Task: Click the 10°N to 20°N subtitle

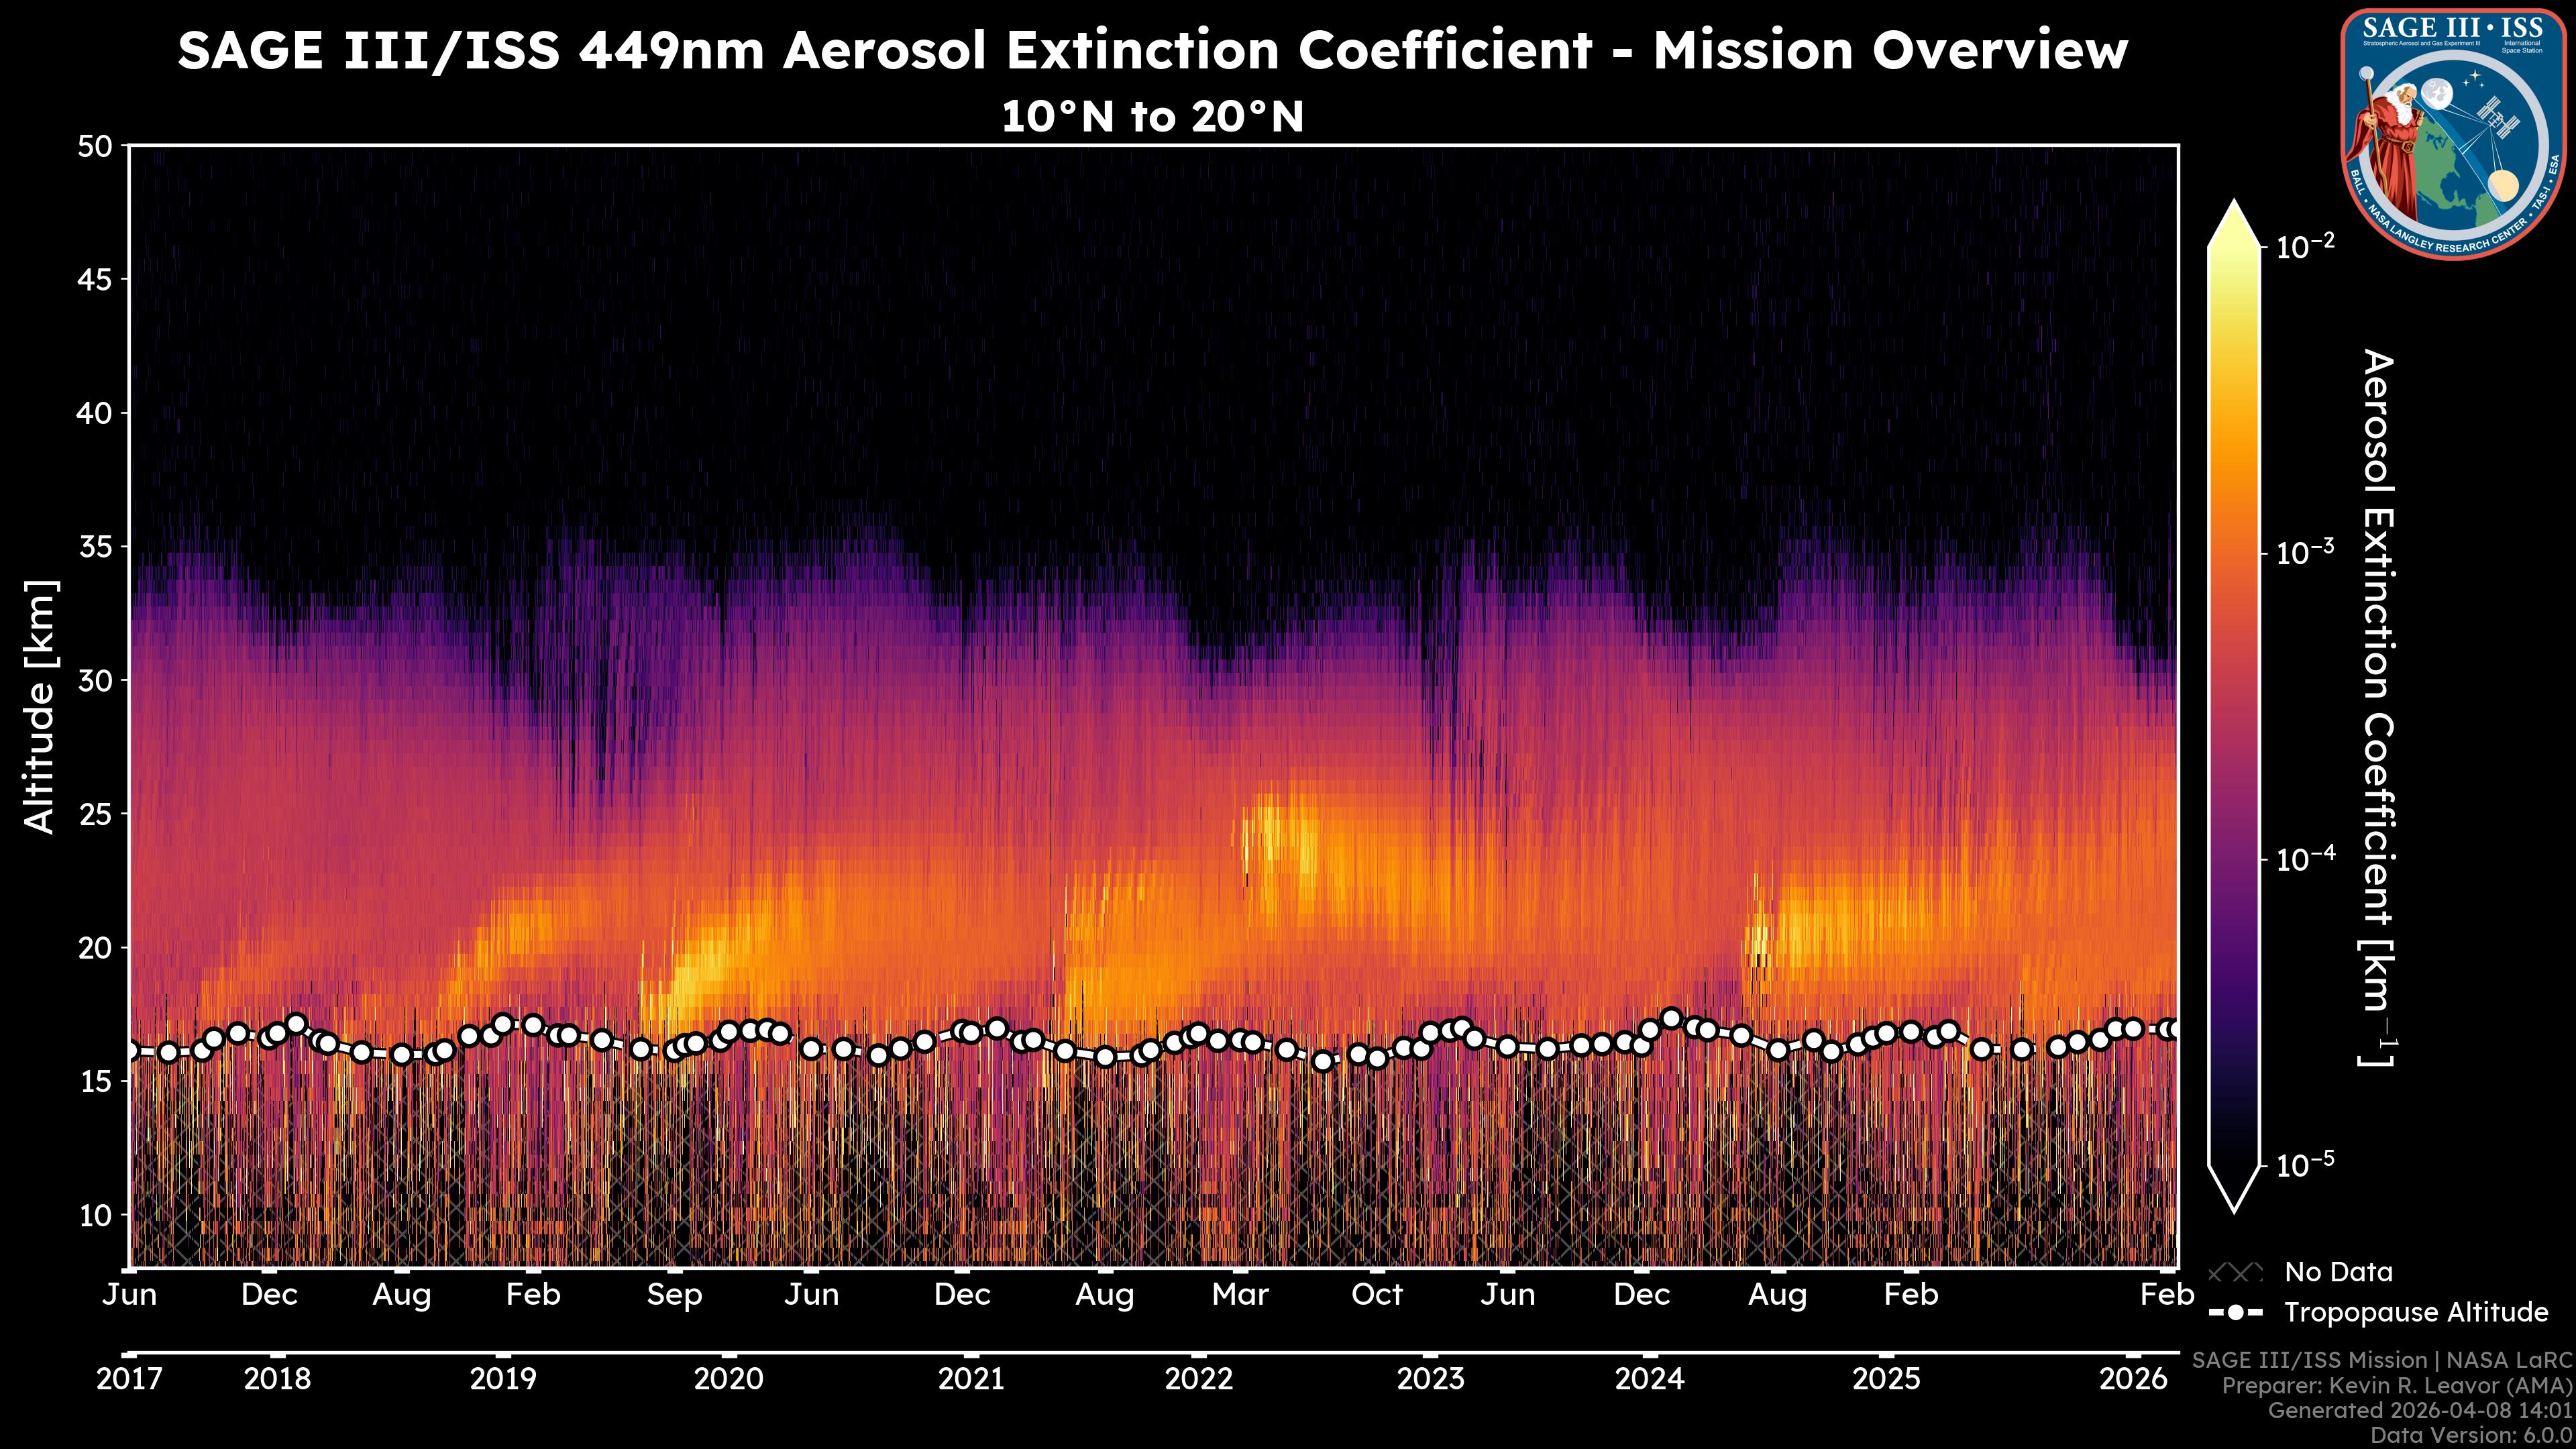Action: (x=1152, y=117)
